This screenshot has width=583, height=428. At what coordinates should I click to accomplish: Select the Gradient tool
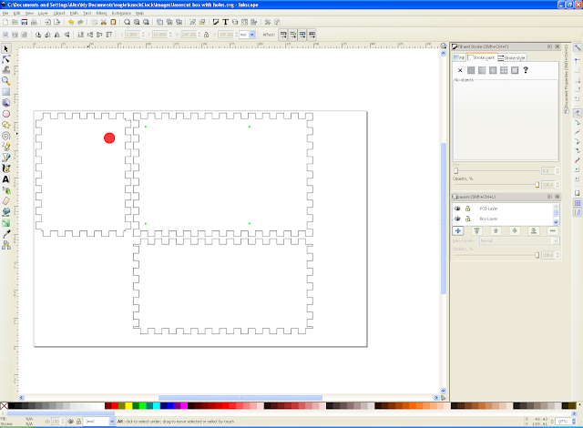pos(6,223)
